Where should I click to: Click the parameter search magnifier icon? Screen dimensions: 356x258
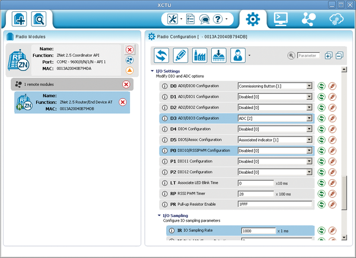click(291, 55)
